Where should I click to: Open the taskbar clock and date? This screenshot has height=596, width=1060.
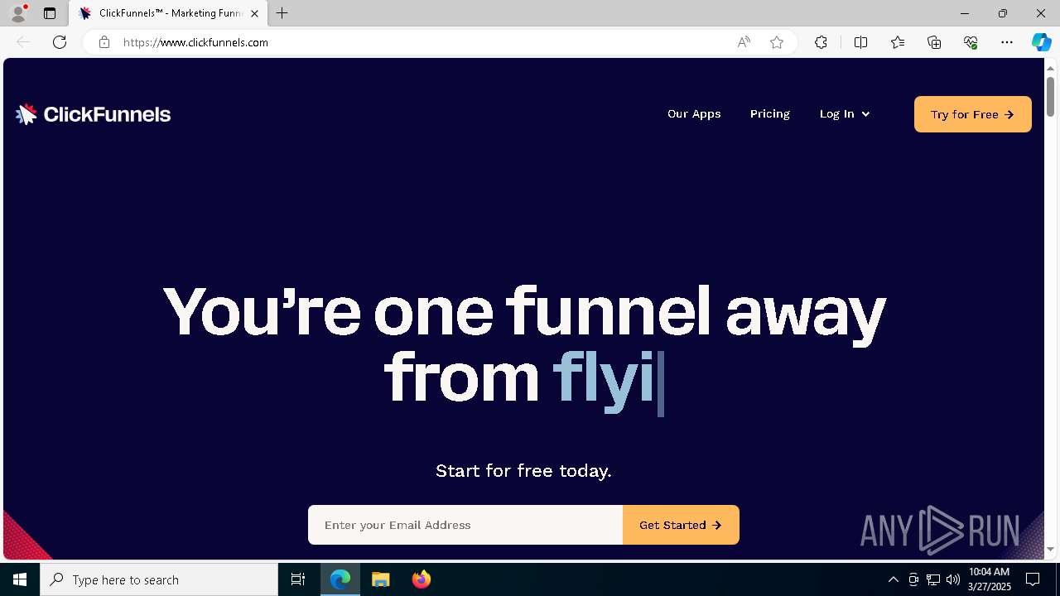click(x=990, y=579)
